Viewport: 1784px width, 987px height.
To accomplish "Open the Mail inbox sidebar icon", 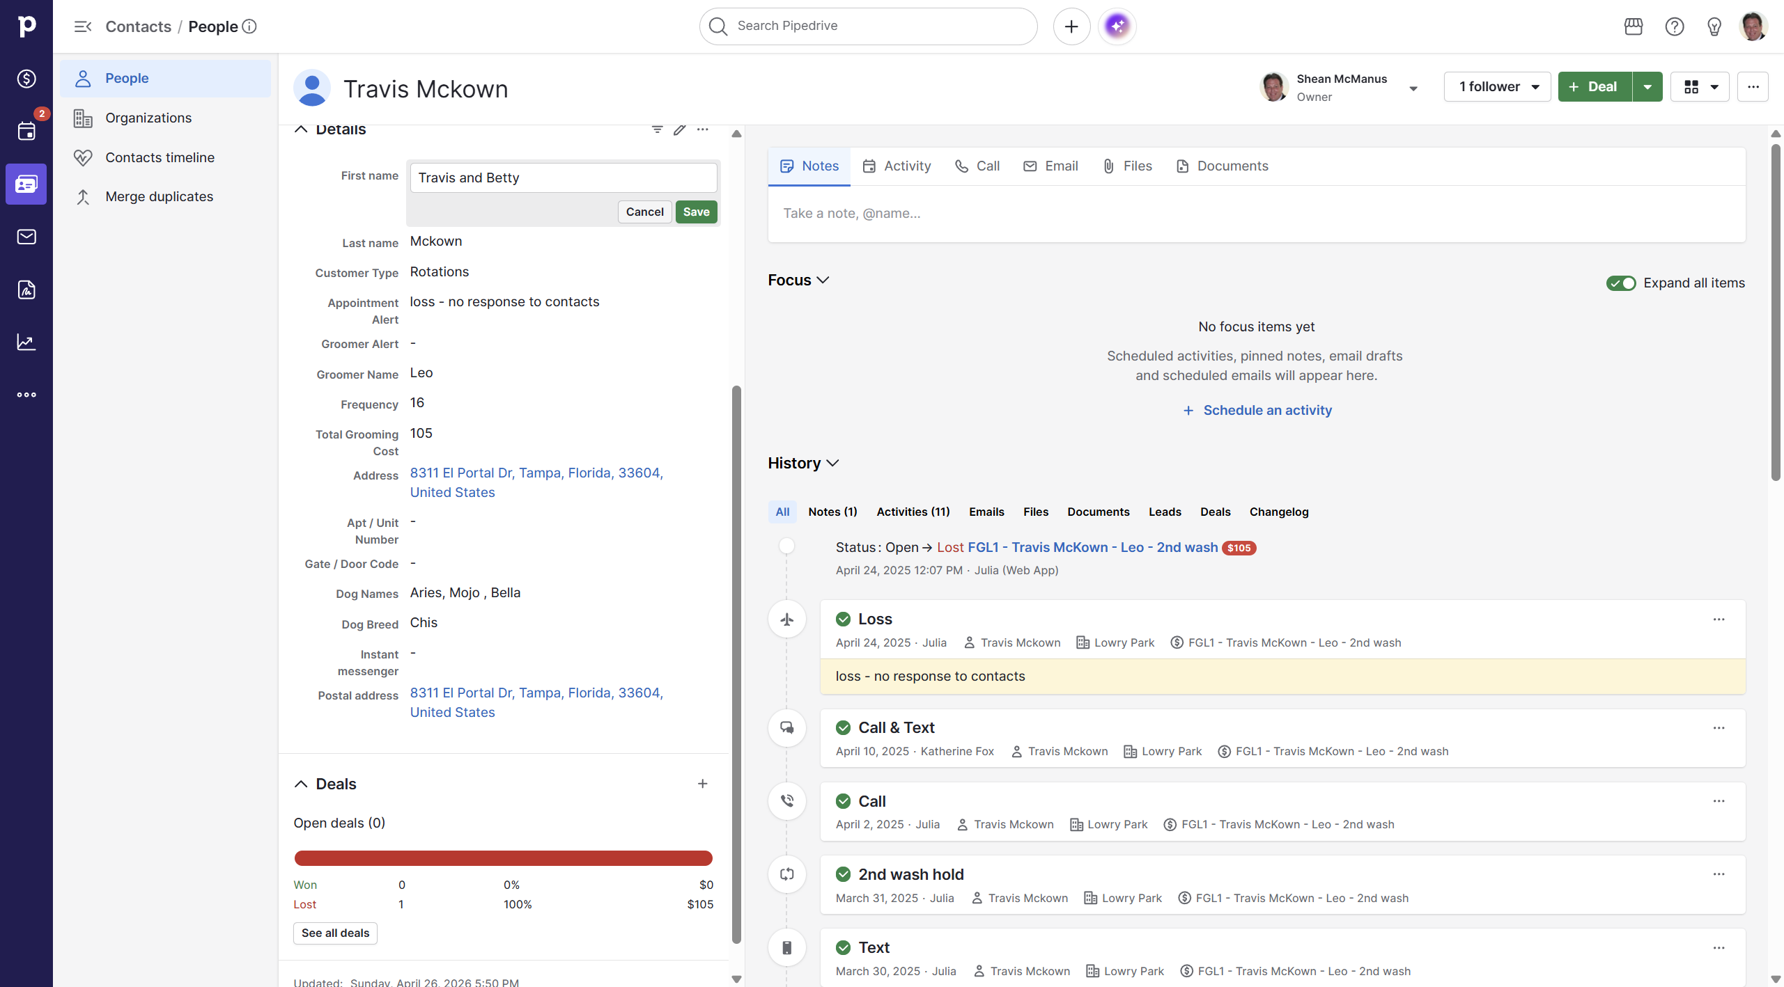I will (x=26, y=237).
